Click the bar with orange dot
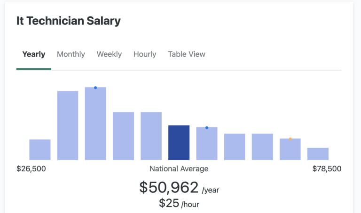This screenshot has height=213, width=361. (x=290, y=150)
